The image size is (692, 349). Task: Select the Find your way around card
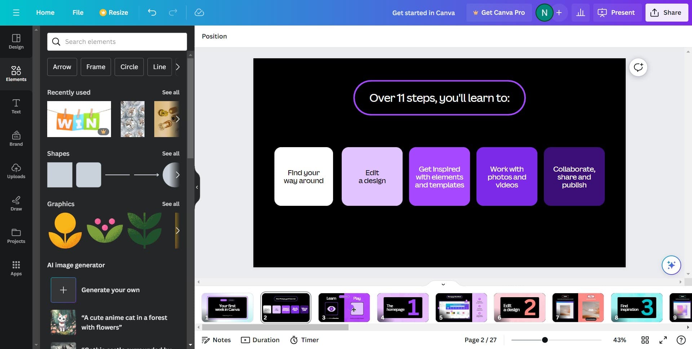304,177
